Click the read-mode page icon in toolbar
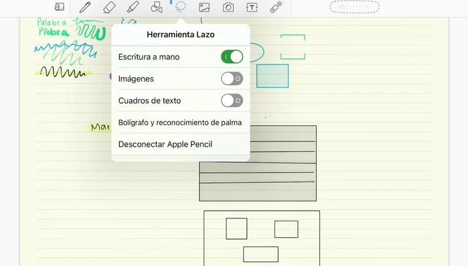The height and width of the screenshot is (266, 468). (x=60, y=7)
